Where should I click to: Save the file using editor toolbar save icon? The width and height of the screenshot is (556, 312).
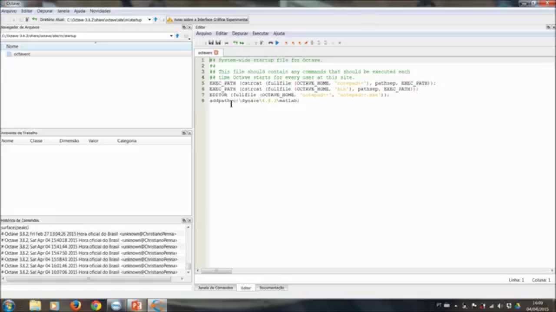point(211,42)
